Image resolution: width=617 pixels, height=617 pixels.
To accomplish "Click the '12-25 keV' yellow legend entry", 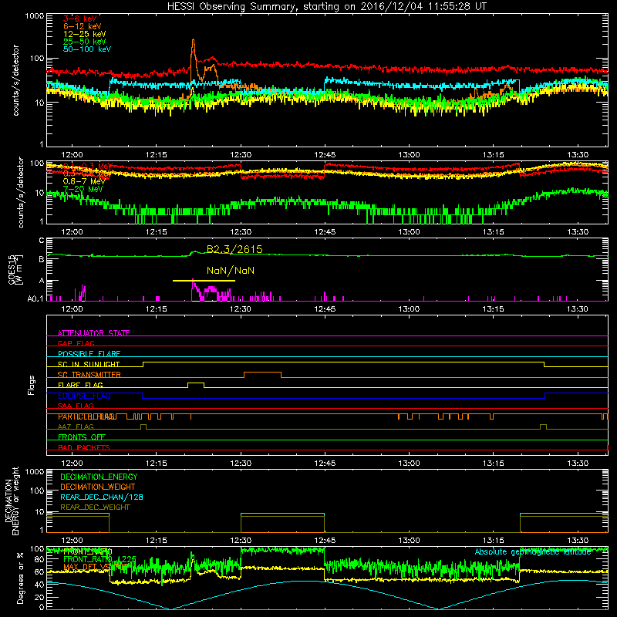I will [x=85, y=34].
